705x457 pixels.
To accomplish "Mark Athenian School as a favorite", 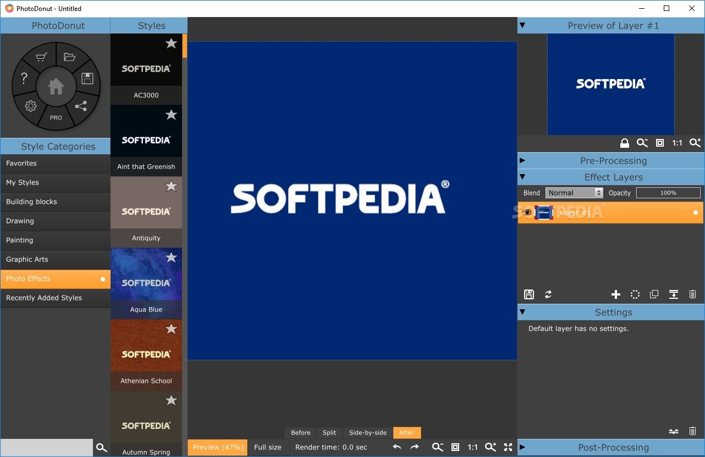I will [x=172, y=329].
